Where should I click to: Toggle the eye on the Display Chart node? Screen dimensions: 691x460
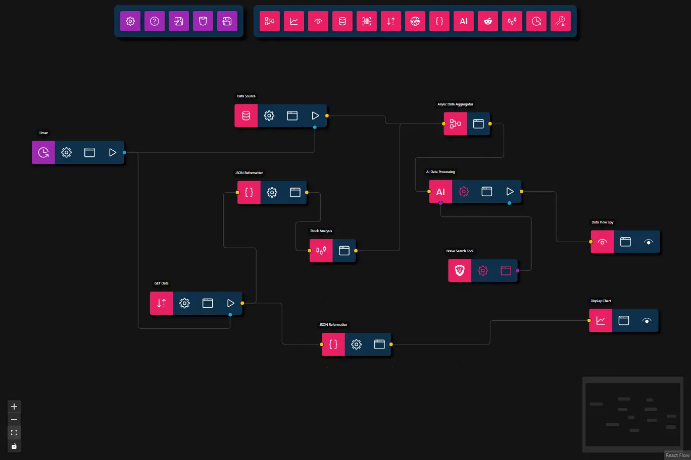pyautogui.click(x=647, y=320)
